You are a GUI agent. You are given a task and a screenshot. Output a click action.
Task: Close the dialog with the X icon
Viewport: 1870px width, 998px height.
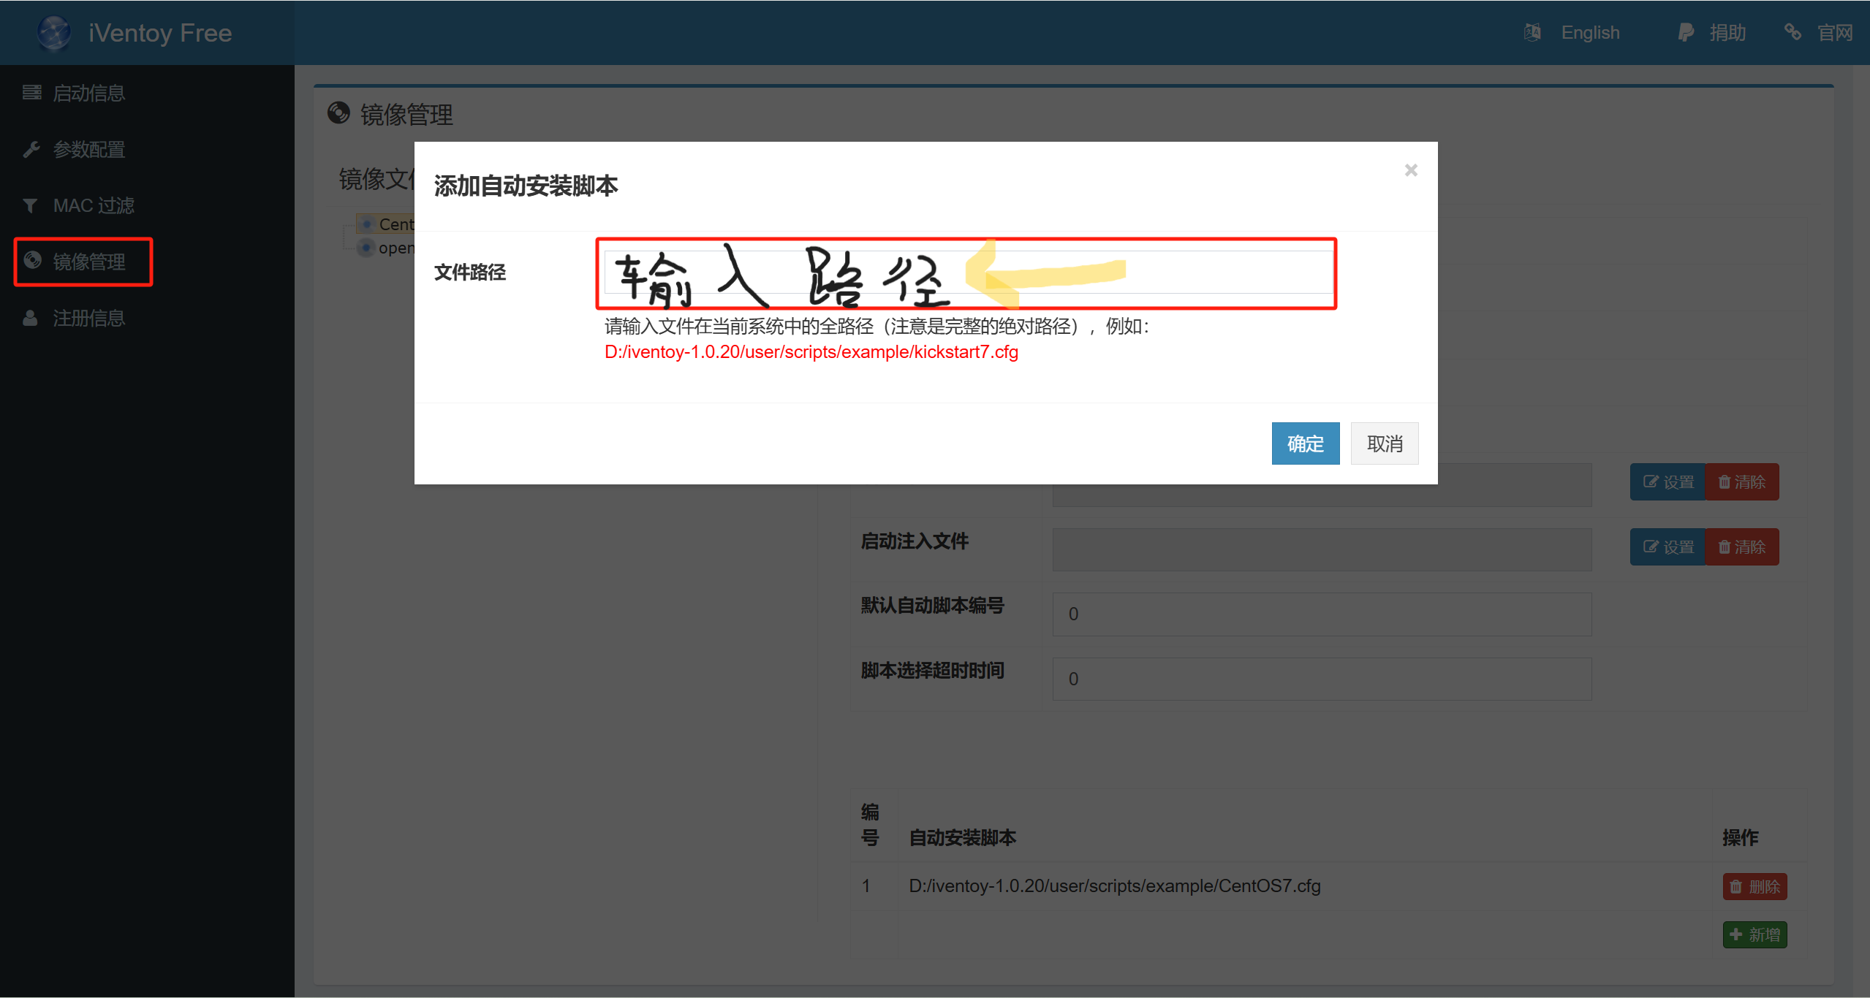1411,170
